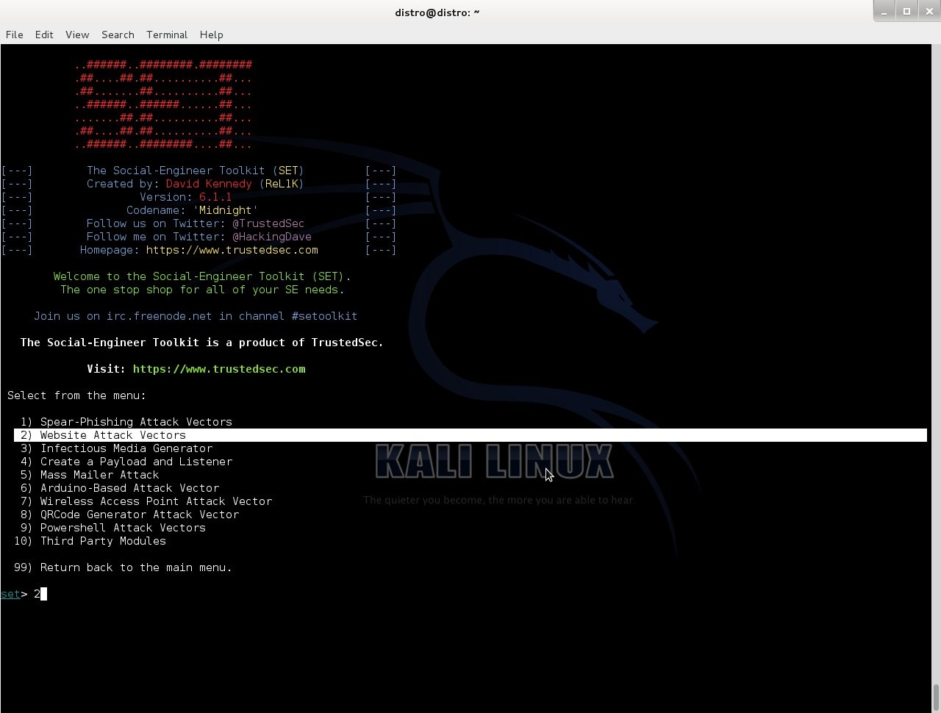Click the '10) Third Party Modules' line
941x713 pixels.
point(90,541)
